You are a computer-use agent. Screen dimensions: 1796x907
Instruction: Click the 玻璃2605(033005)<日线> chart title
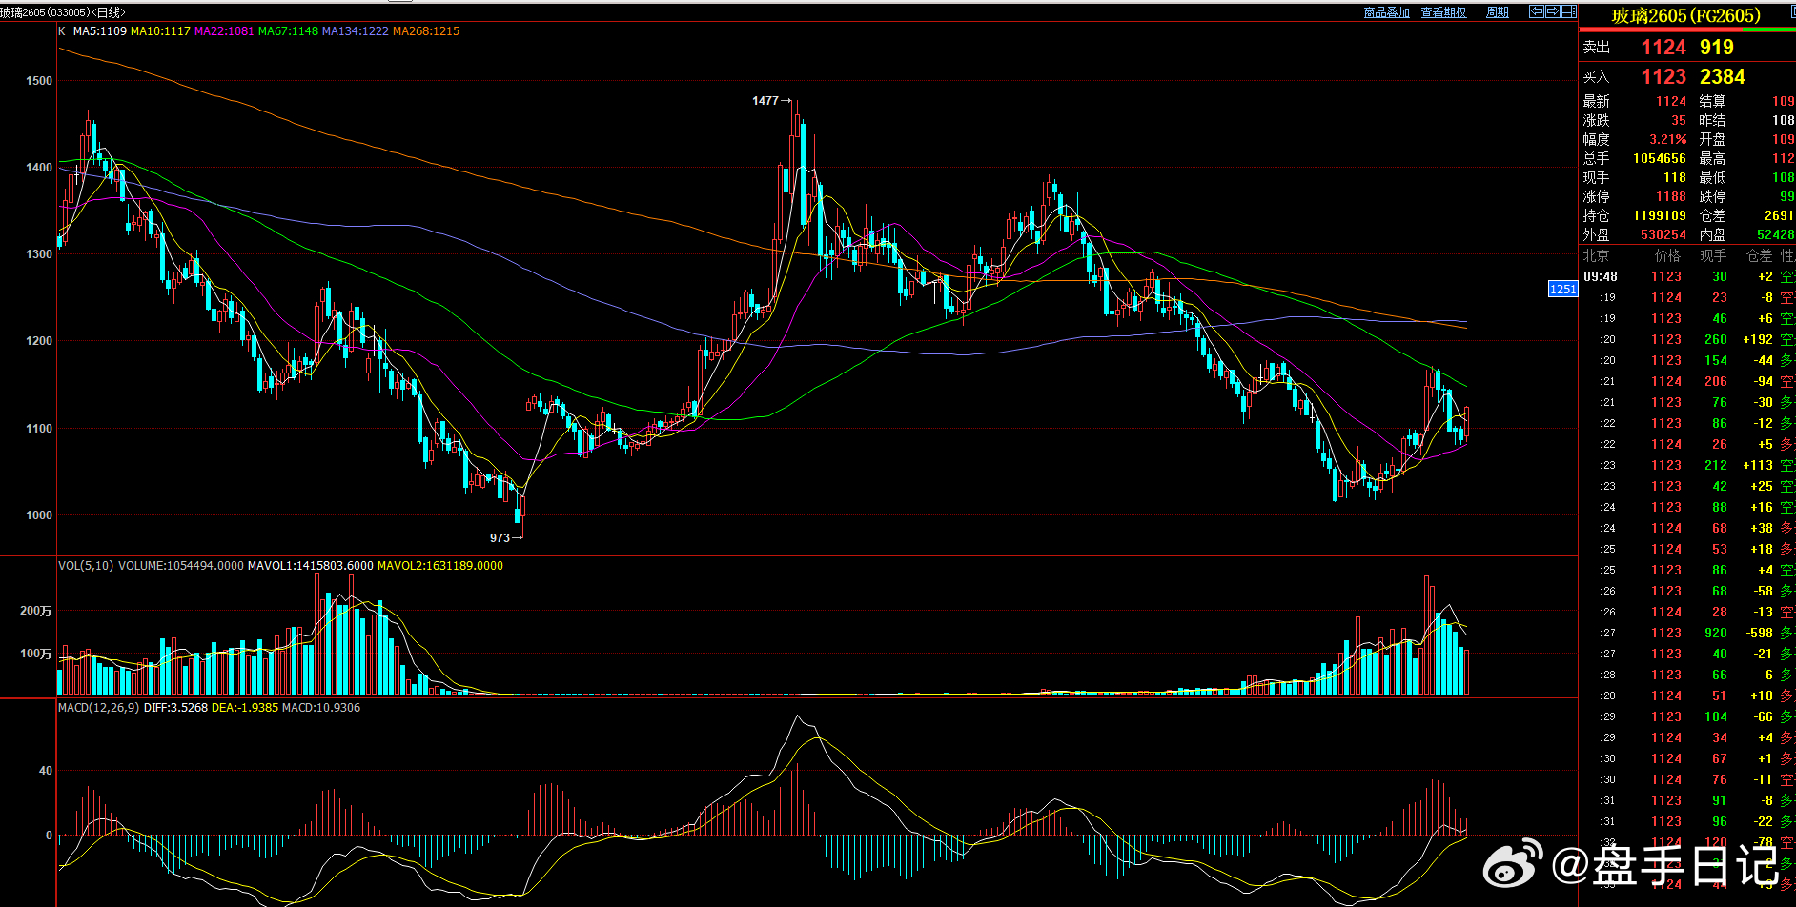tap(62, 12)
